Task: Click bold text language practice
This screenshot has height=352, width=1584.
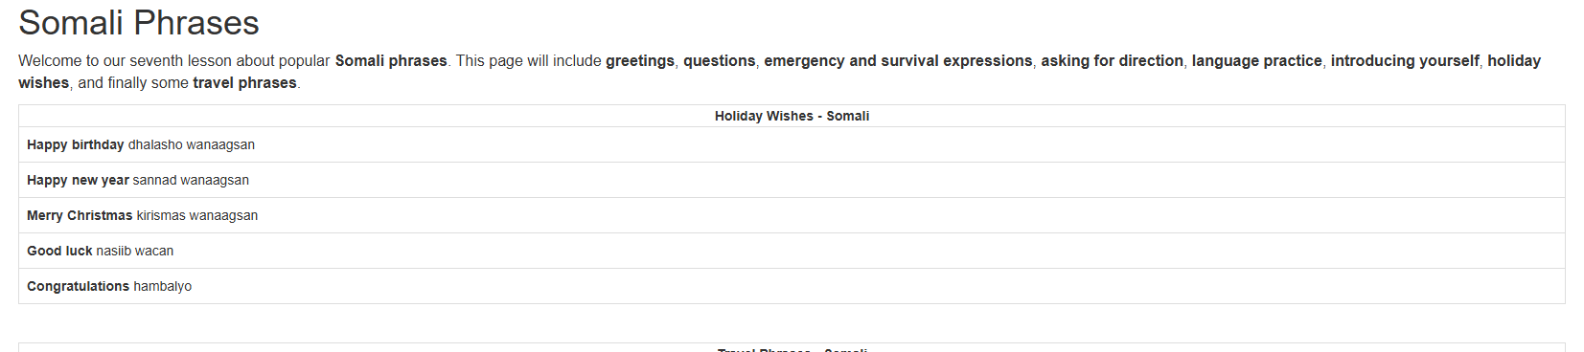Action: pyautogui.click(x=1257, y=61)
